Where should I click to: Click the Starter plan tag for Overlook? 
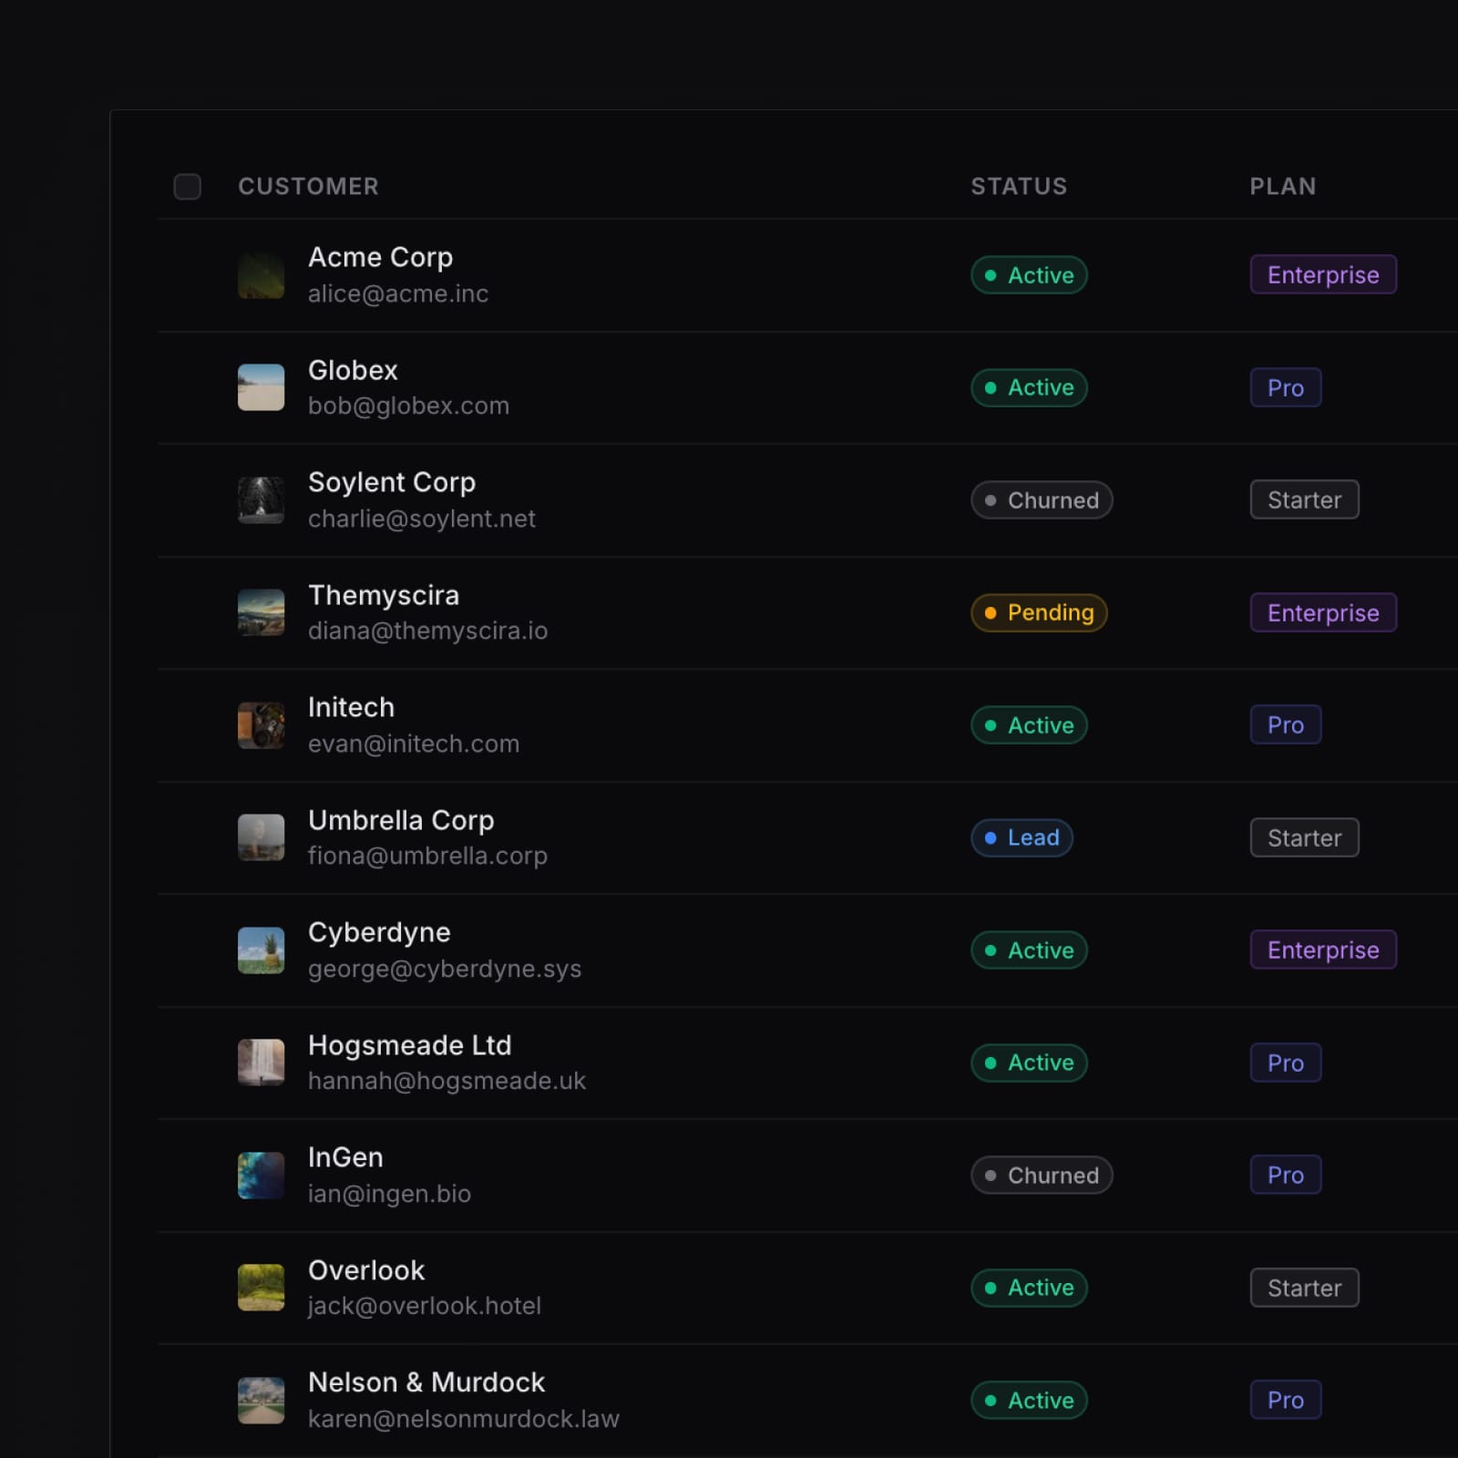[1303, 1288]
